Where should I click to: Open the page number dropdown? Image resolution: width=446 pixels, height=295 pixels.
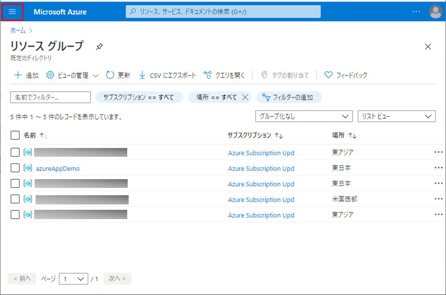tap(73, 279)
